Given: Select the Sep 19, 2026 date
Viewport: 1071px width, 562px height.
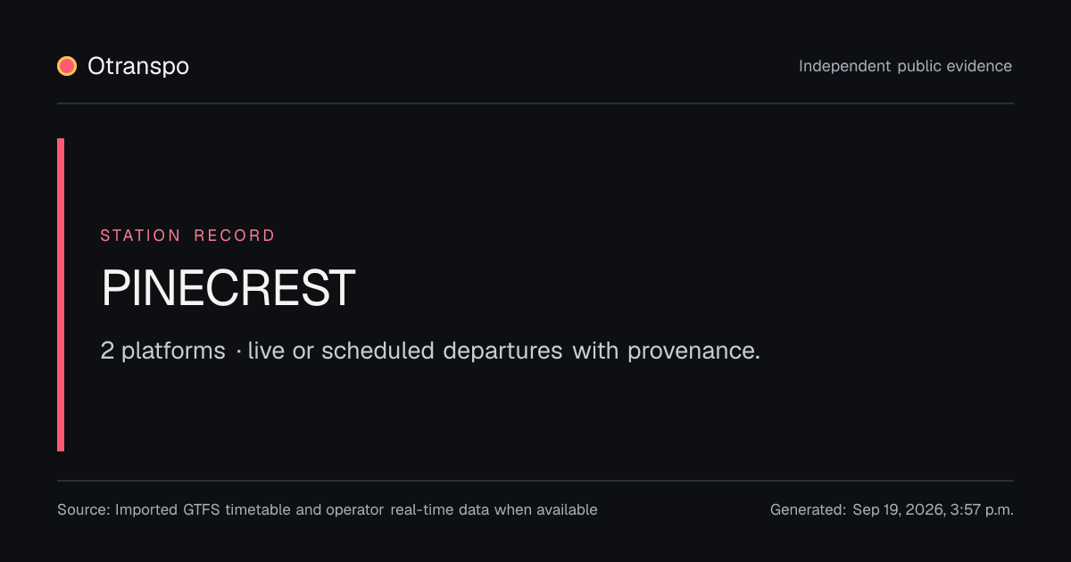Looking at the screenshot, I should click(x=898, y=510).
